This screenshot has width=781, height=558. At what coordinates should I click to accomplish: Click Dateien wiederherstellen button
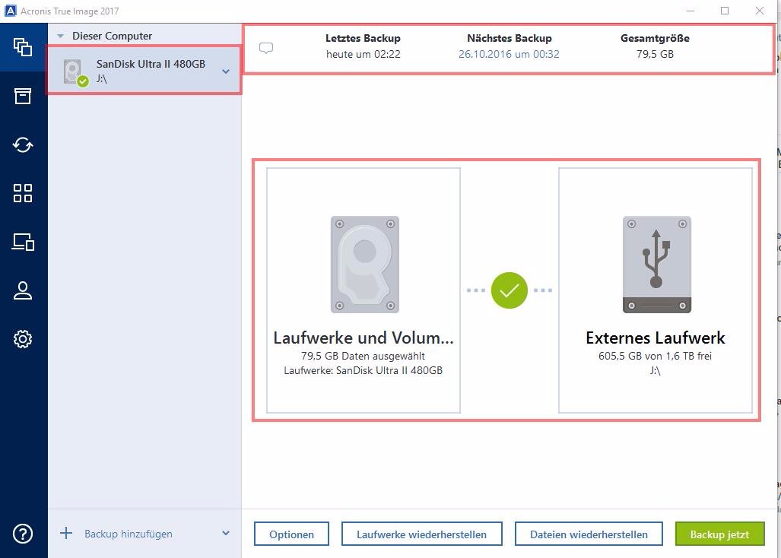click(589, 534)
